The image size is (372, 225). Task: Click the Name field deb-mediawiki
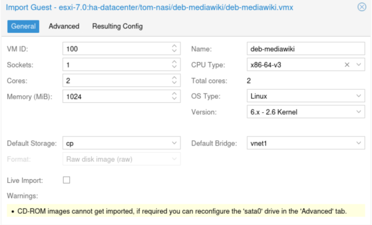[x=306, y=48]
